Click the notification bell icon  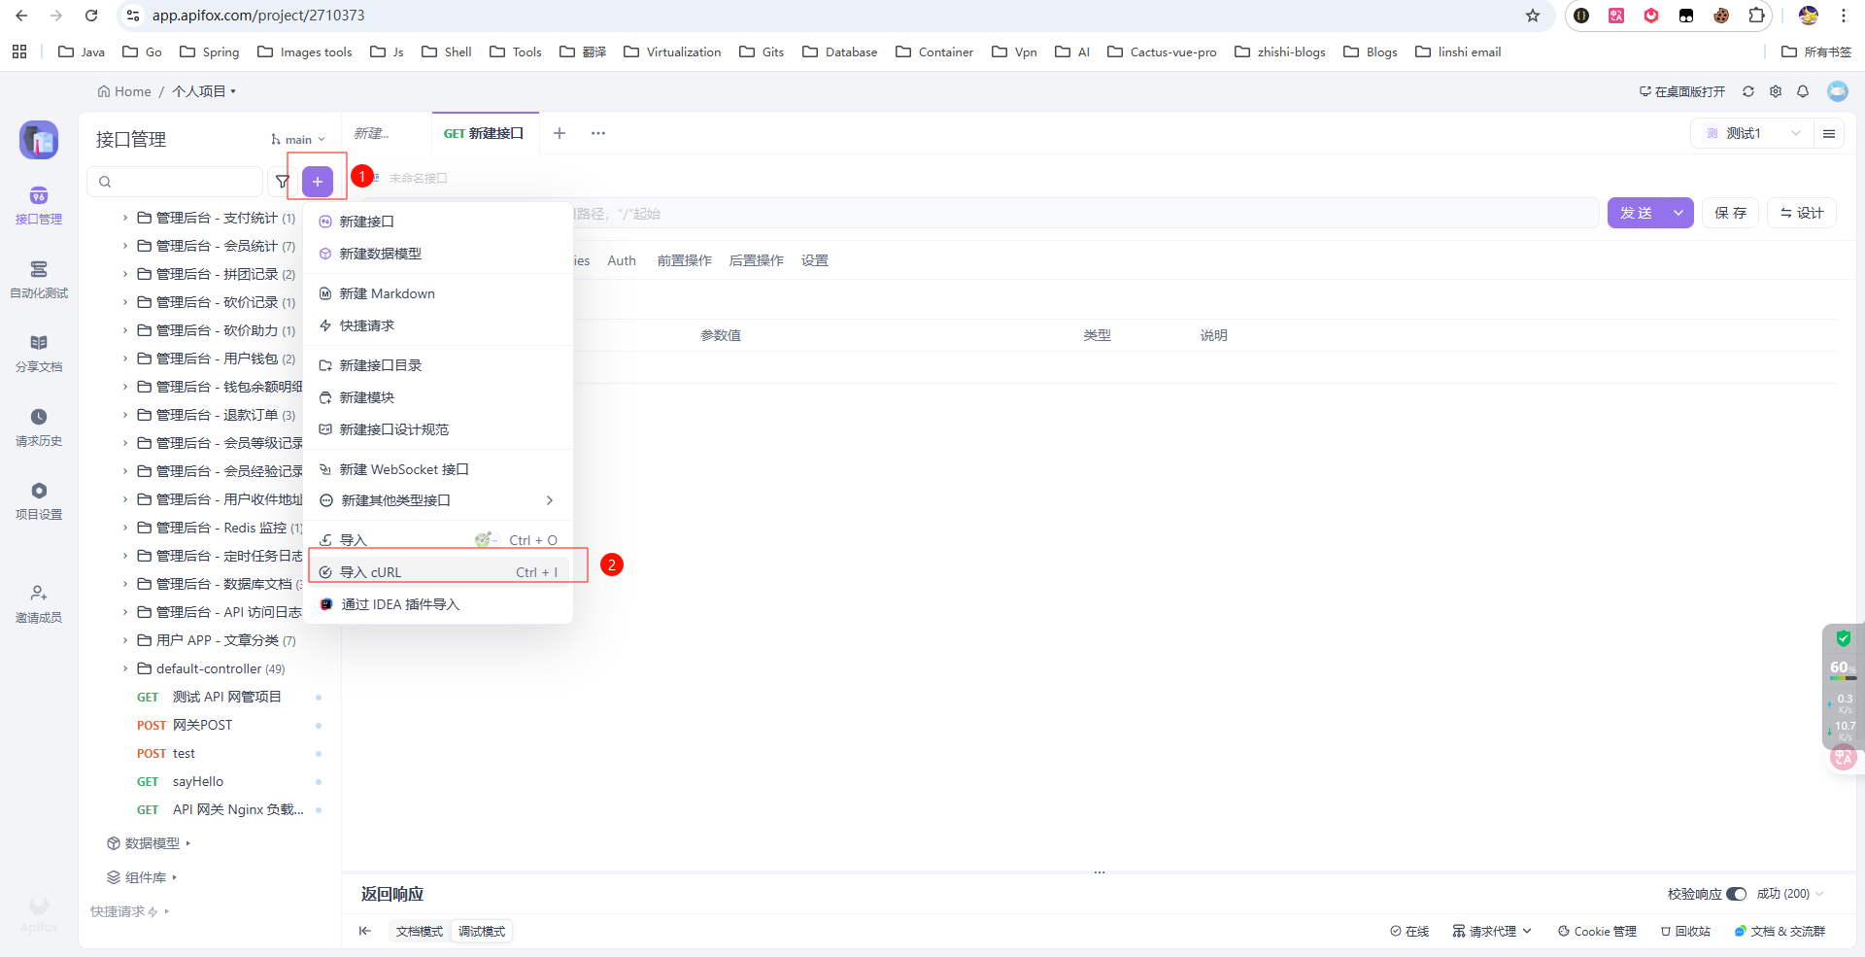point(1803,91)
